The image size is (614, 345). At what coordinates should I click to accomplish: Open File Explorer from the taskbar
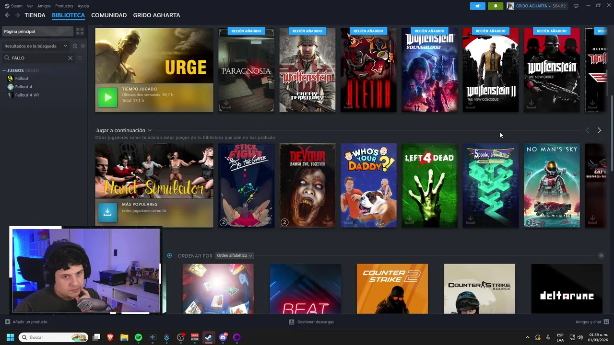[x=124, y=337]
